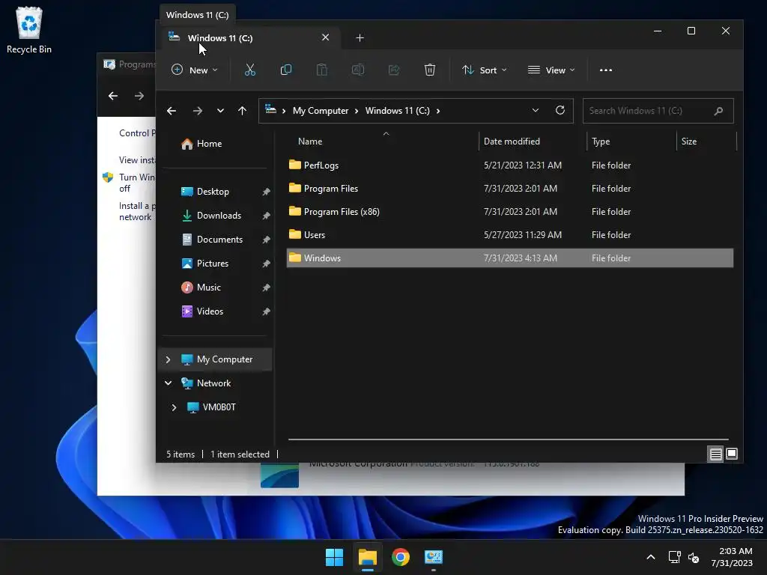The height and width of the screenshot is (575, 767).
Task: Click the Delete trash can icon
Action: click(430, 70)
